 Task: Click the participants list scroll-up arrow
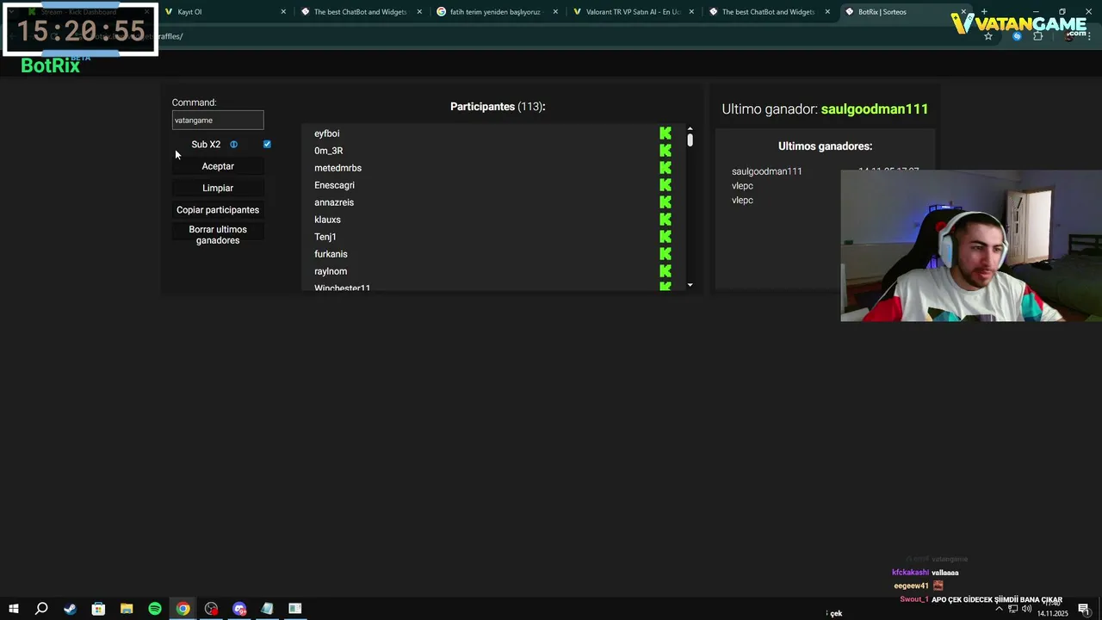690,129
